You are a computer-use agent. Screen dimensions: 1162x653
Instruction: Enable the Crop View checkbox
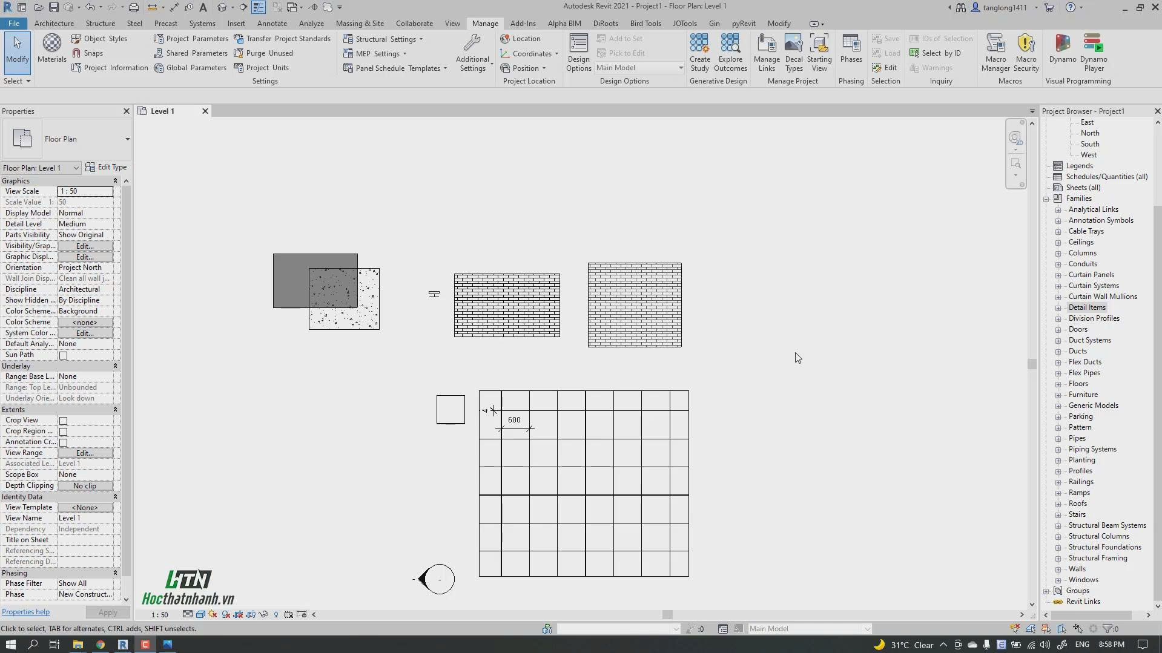[64, 420]
